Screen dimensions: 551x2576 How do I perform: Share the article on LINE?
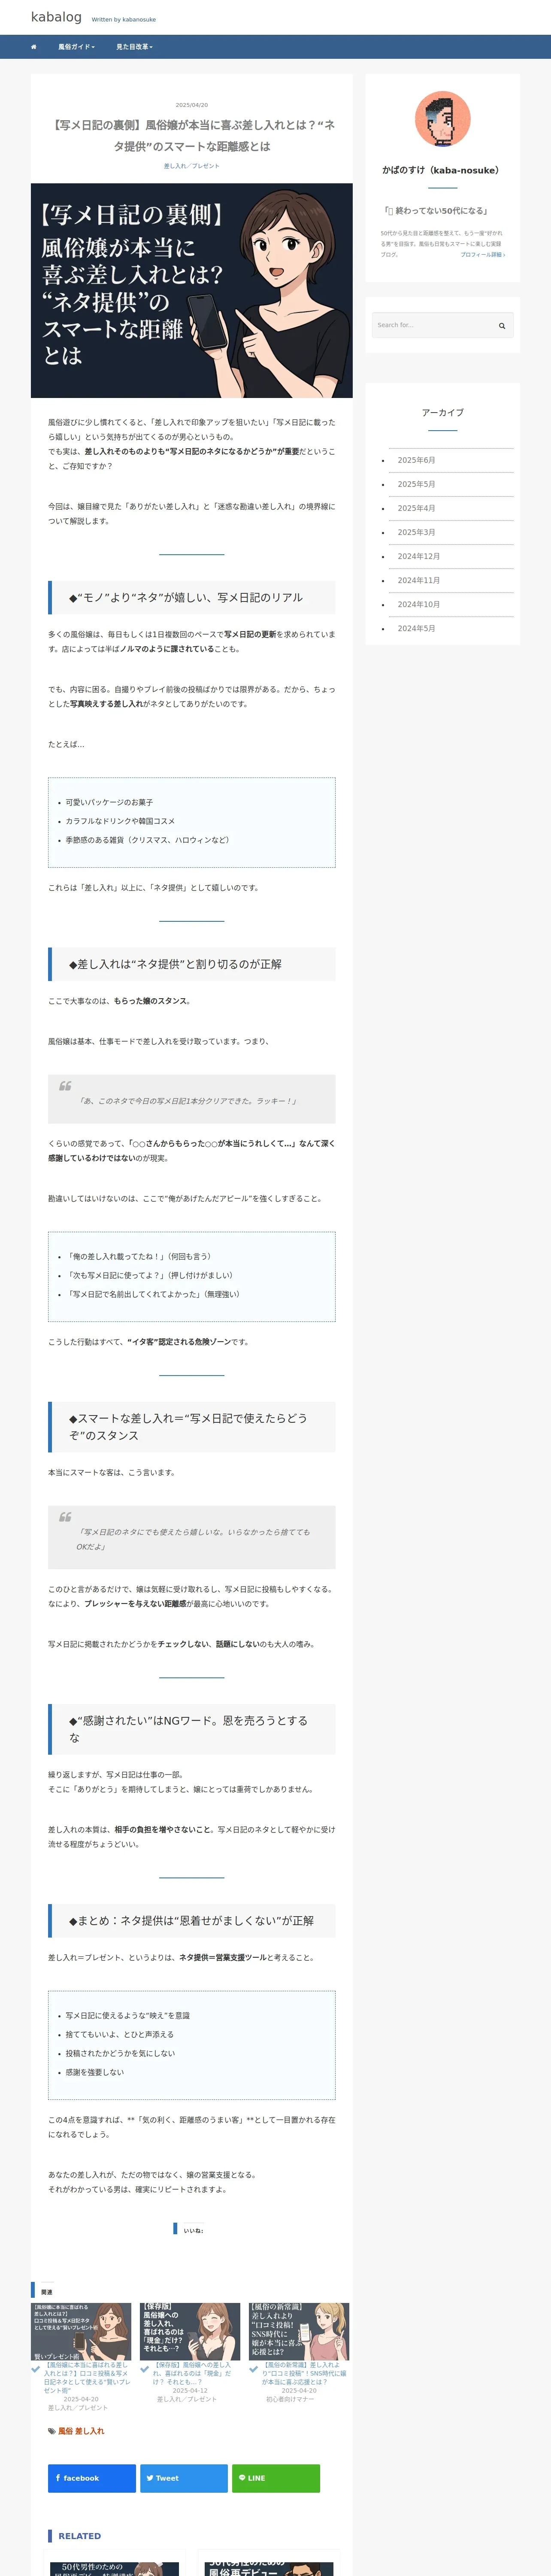pyautogui.click(x=276, y=2478)
